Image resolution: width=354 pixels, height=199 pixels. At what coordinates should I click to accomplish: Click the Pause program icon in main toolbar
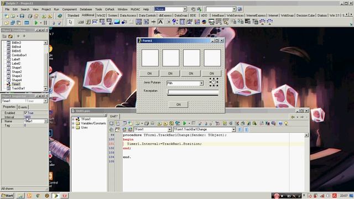tap(45, 23)
